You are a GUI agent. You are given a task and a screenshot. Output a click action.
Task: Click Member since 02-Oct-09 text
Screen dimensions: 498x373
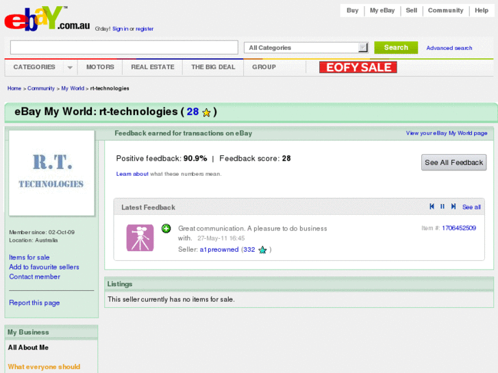42,232
